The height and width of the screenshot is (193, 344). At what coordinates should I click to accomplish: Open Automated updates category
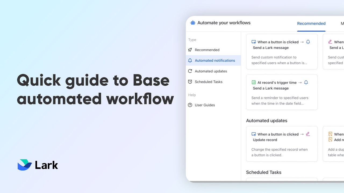point(211,71)
